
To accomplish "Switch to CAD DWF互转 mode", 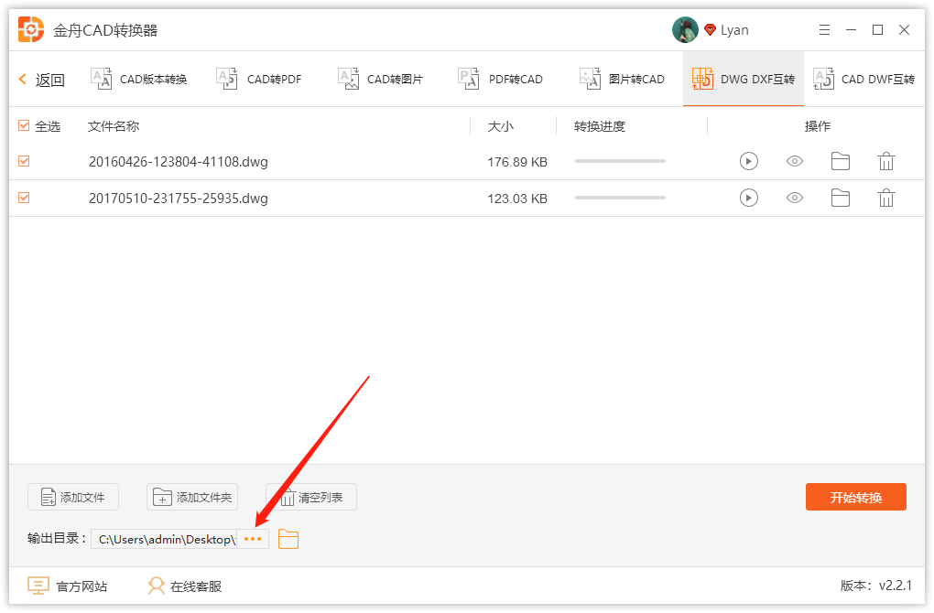I will (x=862, y=79).
